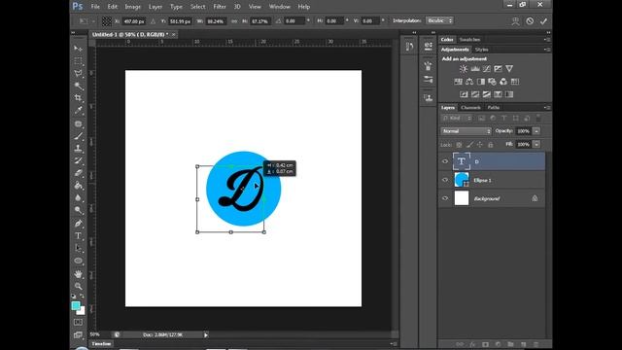Select the Ellipse shape tool
The width and height of the screenshot is (622, 350).
(78, 261)
